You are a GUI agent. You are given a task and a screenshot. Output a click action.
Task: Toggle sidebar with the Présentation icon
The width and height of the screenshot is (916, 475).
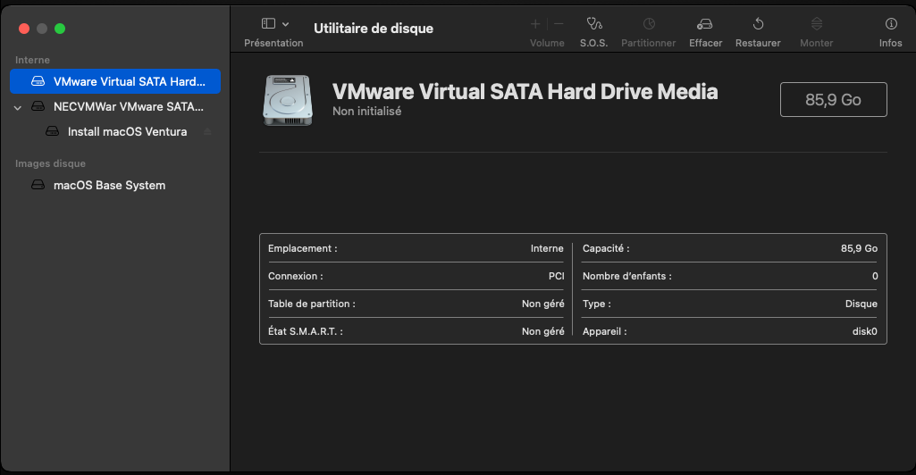pos(268,23)
